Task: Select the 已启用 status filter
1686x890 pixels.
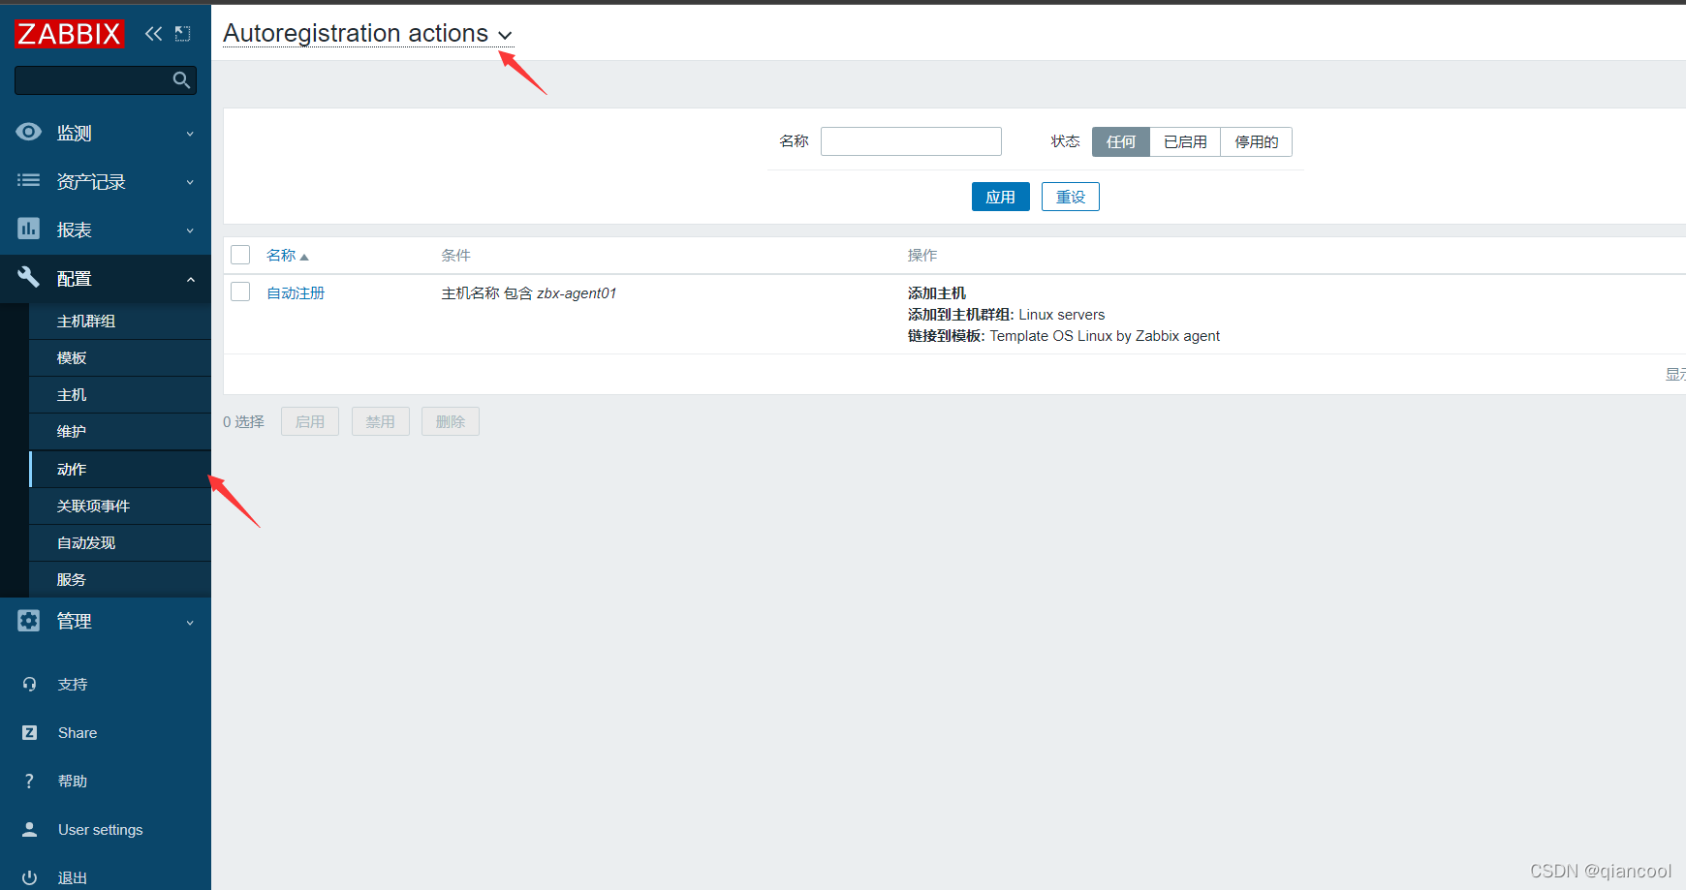Action: tap(1185, 142)
